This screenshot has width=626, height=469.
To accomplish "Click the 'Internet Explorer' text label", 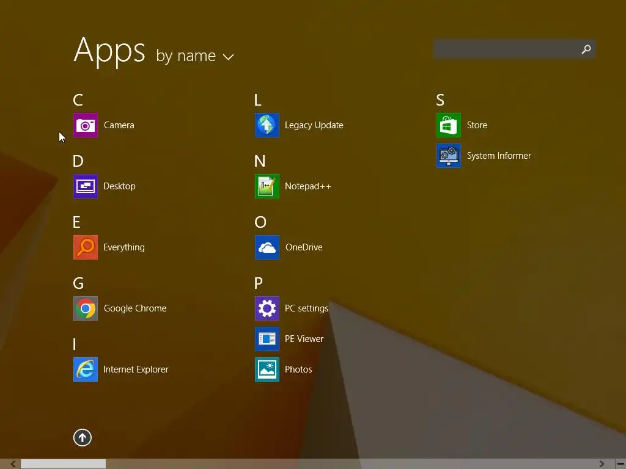I will (136, 369).
